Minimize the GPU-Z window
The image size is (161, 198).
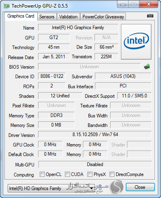coord(123,4)
